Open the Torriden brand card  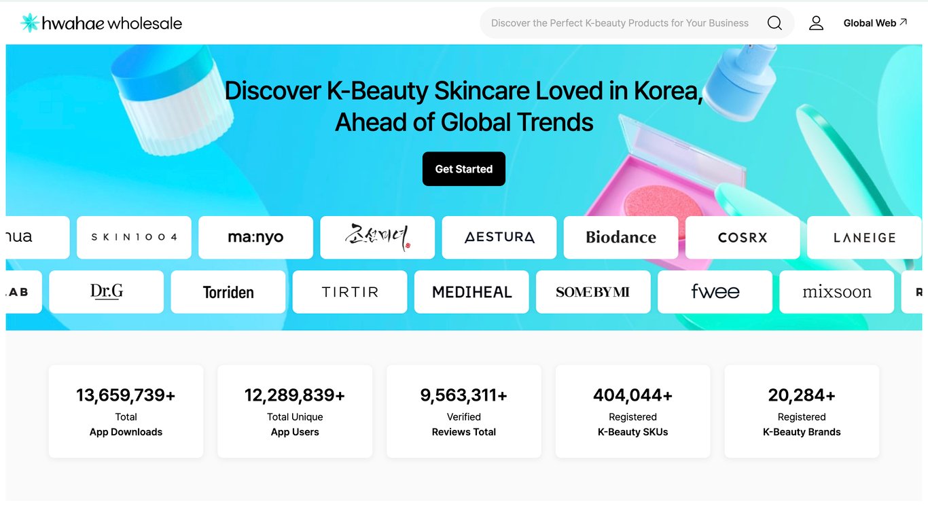[228, 292]
